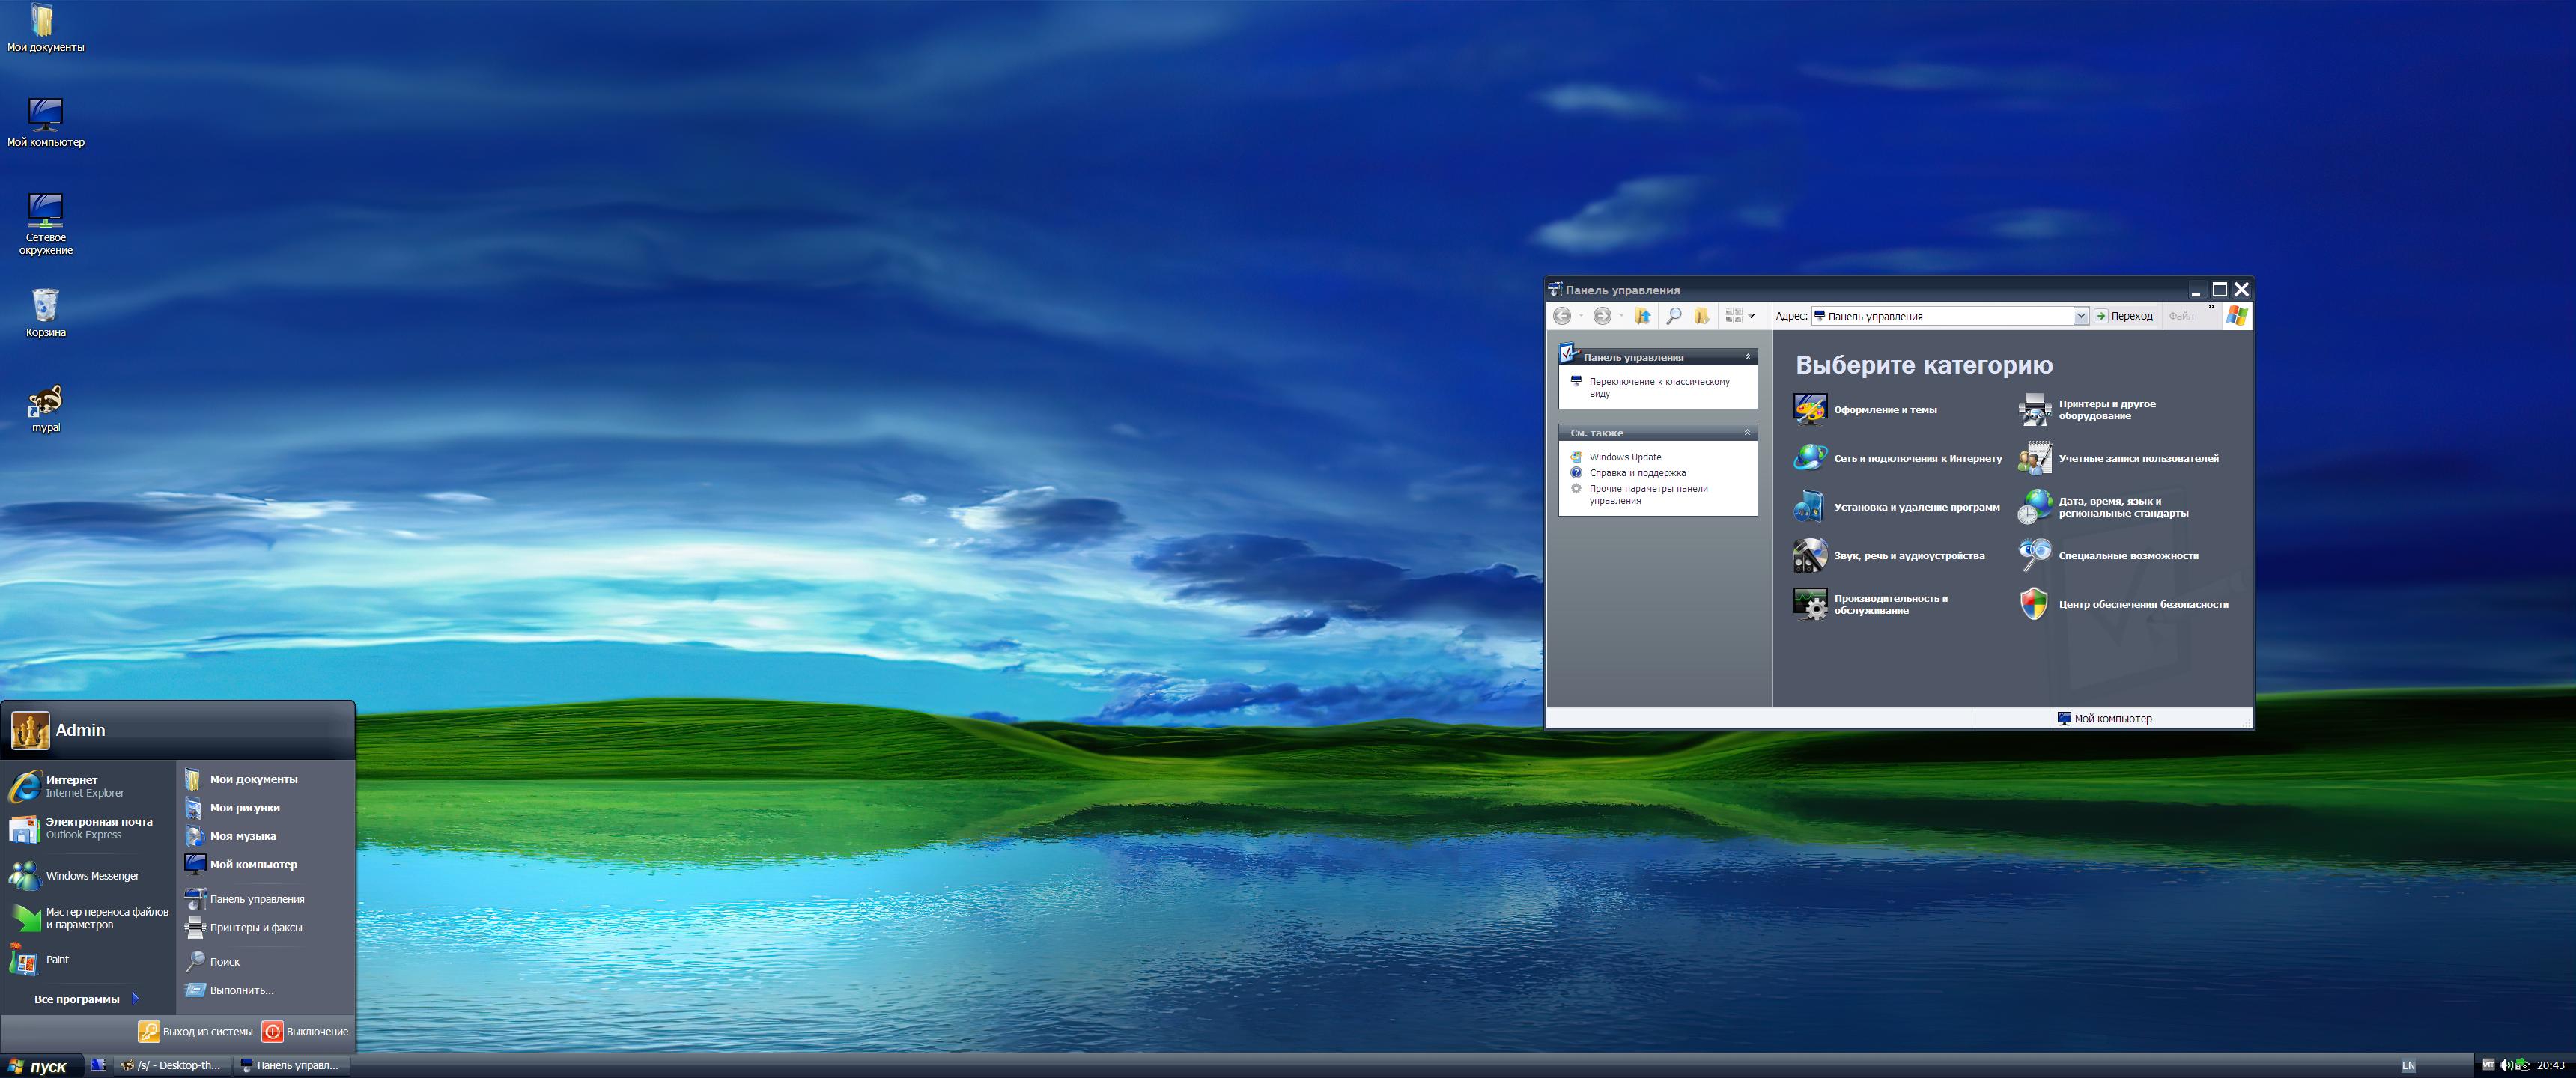The height and width of the screenshot is (1078, 2576).
Task: Click Панель управления in Start menu
Action: [256, 899]
